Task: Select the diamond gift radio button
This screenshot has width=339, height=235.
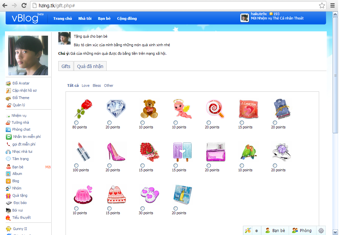Action: coord(109,123)
